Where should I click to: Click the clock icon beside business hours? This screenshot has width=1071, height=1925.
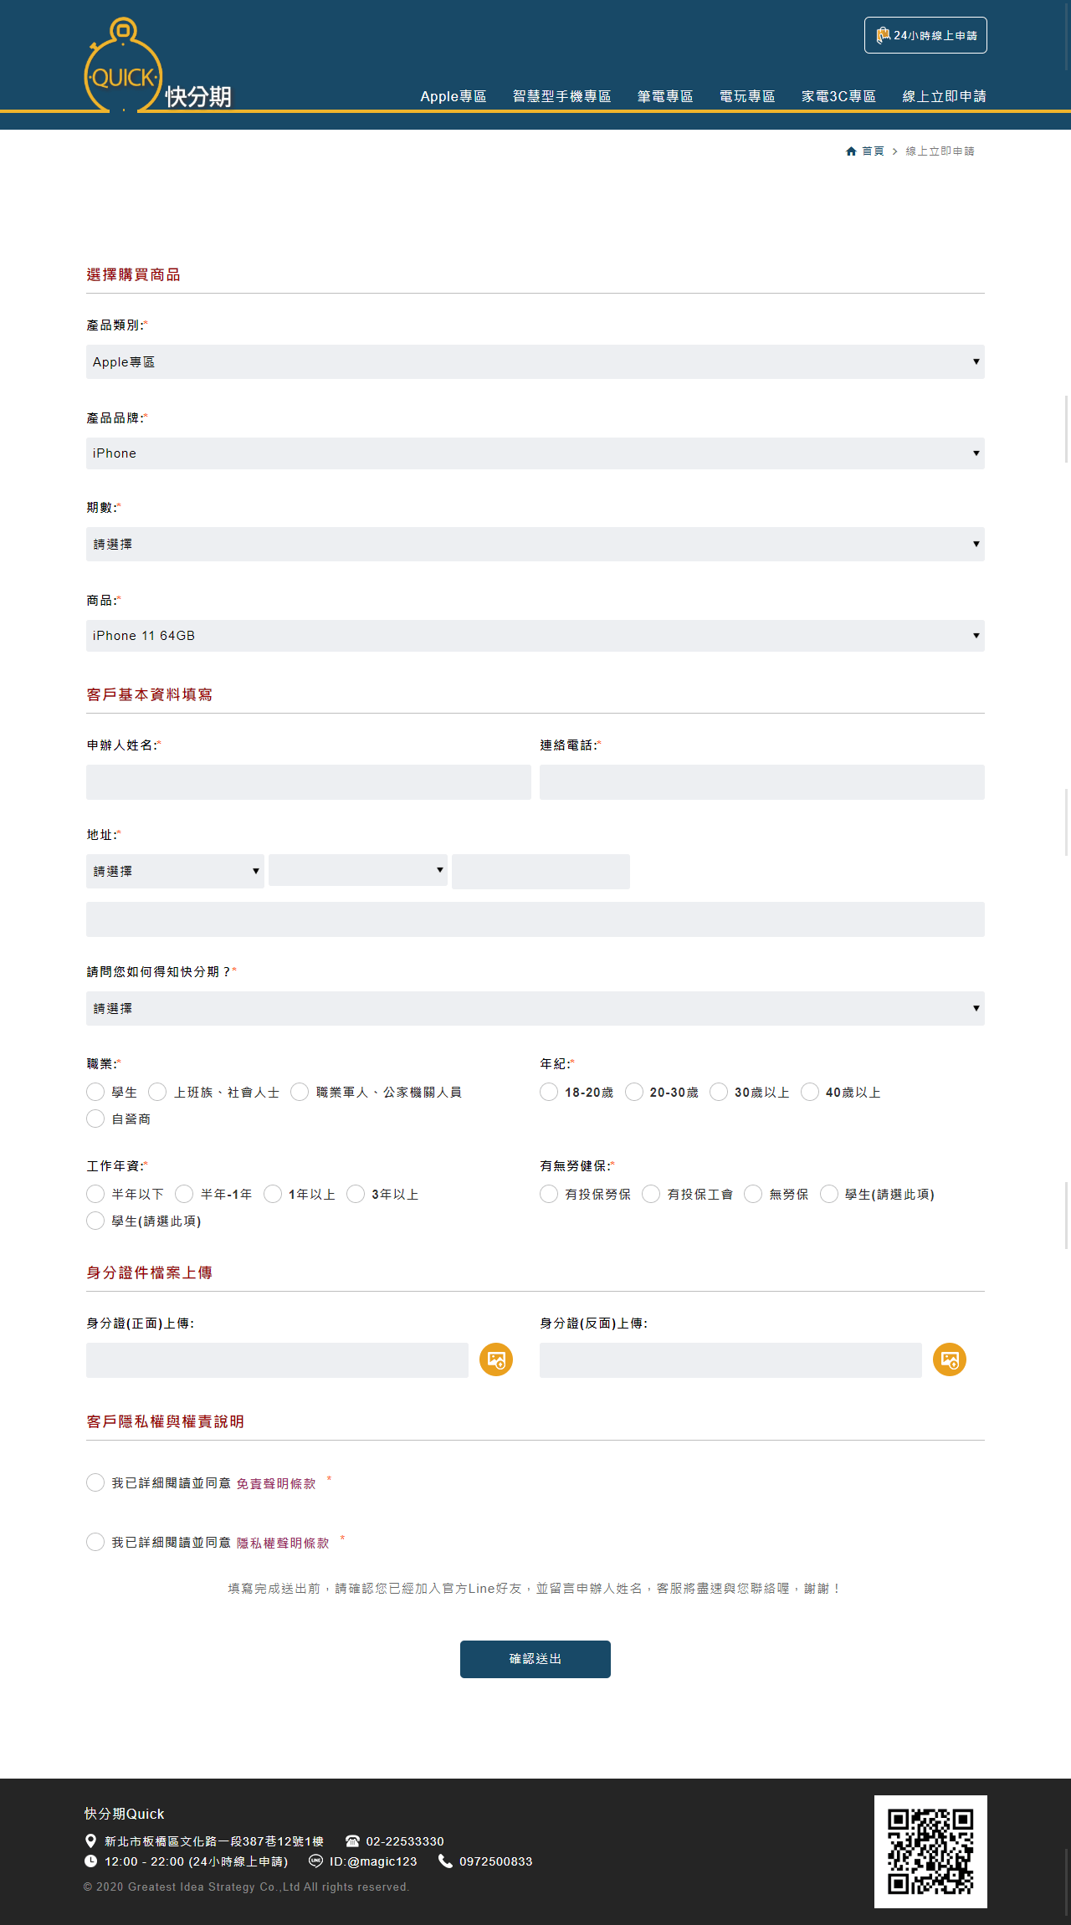(90, 1861)
